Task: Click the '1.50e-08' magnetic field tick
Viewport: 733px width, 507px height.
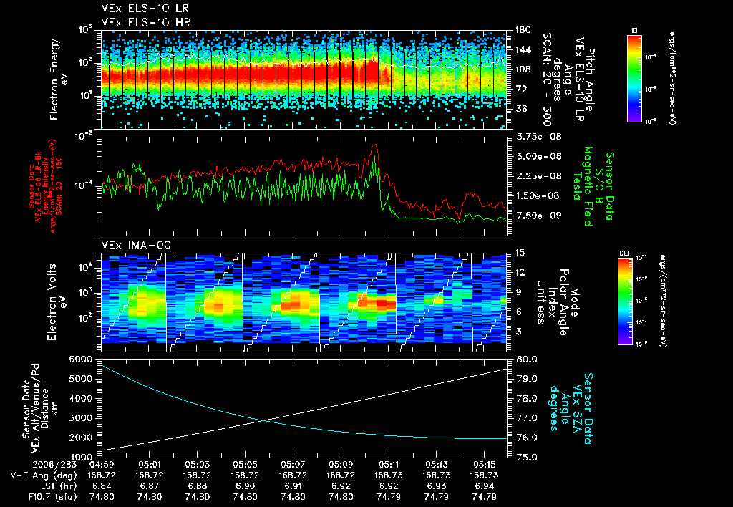Action: point(538,195)
